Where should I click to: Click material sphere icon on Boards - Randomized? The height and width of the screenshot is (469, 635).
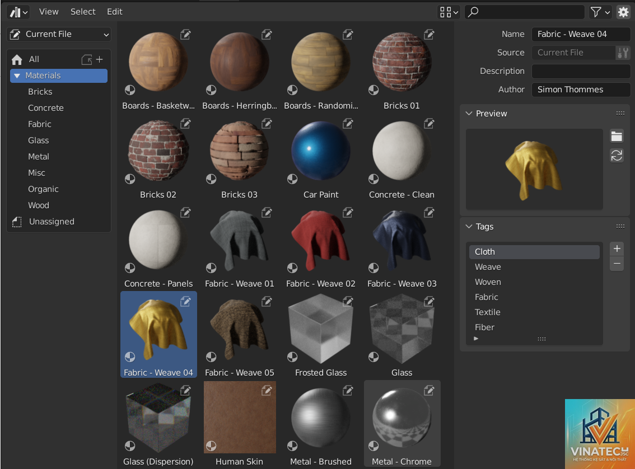click(292, 90)
